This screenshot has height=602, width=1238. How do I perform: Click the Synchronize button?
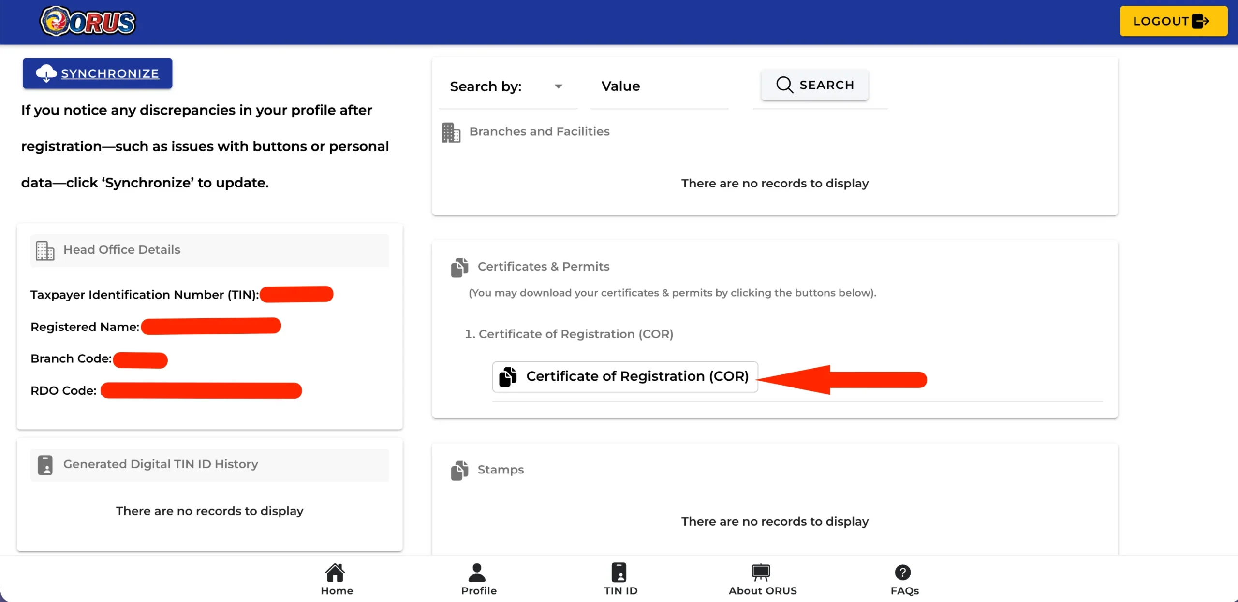coord(97,73)
